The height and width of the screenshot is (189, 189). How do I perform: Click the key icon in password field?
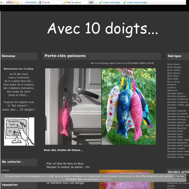(65, 2)
